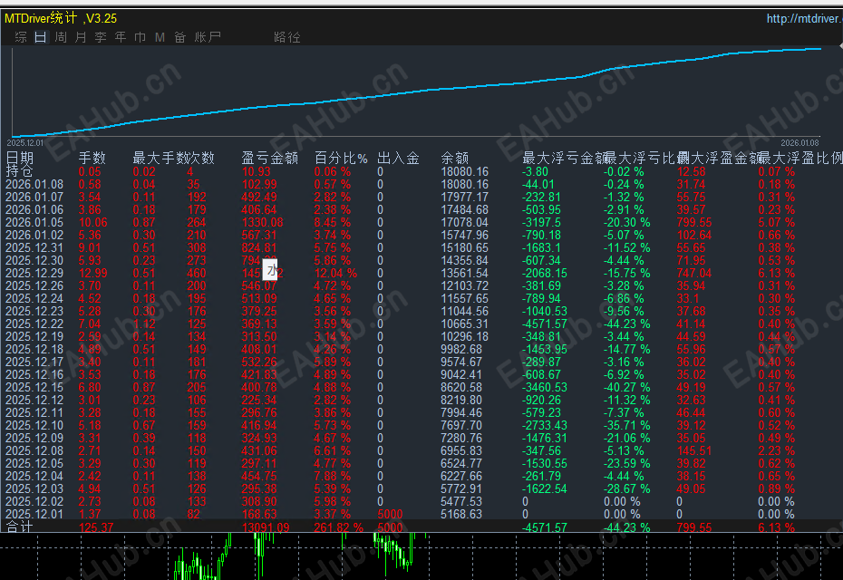The width and height of the screenshot is (843, 580).
Task: Select the 日 daily statistics tab
Action: coord(41,37)
